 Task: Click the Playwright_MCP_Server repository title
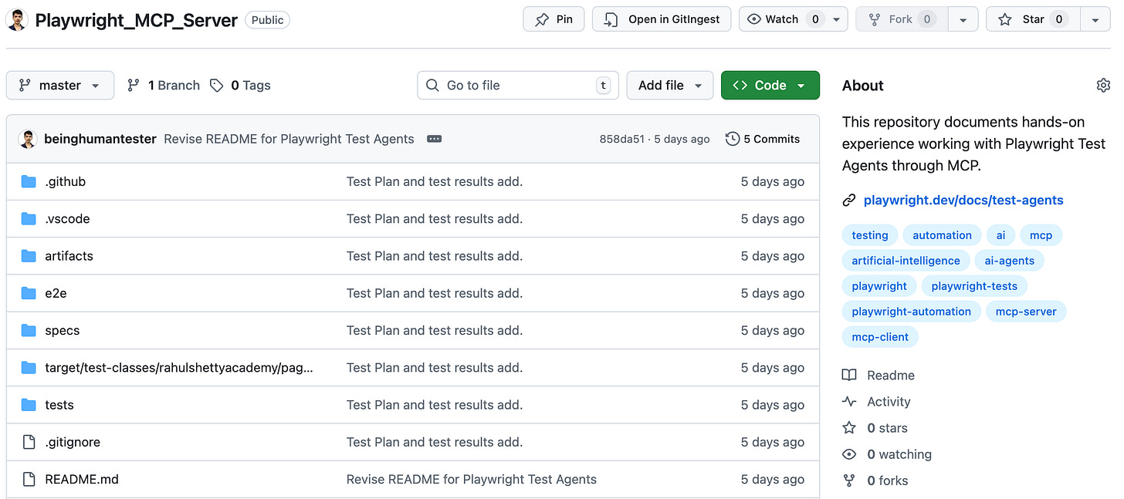click(x=137, y=20)
